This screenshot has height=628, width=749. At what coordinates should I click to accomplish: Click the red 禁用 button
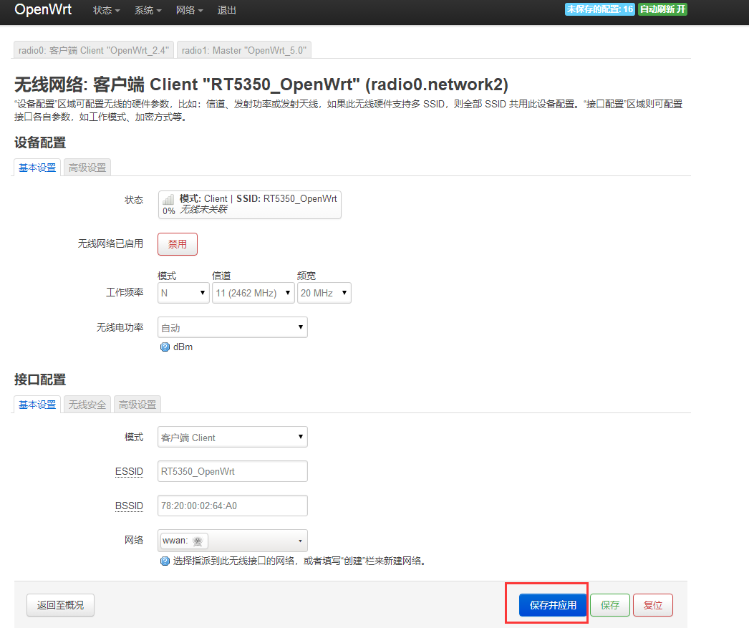tap(177, 244)
